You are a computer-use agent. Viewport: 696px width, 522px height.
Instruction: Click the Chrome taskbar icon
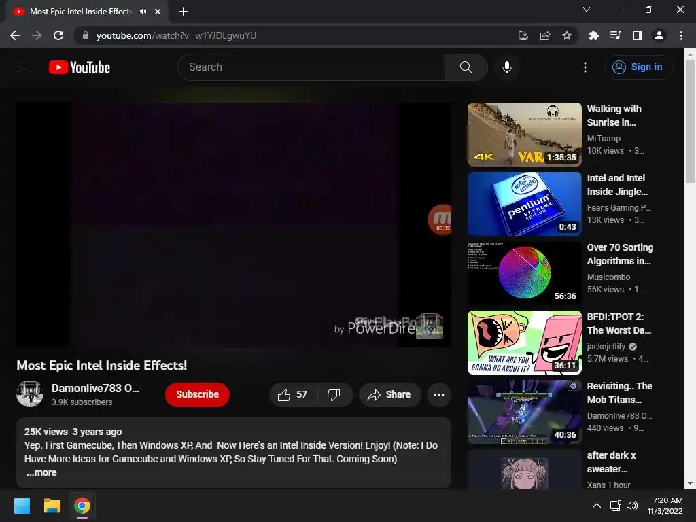pos(82,506)
